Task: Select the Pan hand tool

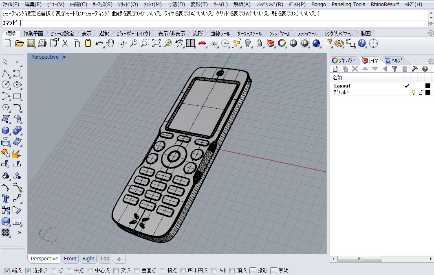Action: pyautogui.click(x=110, y=43)
